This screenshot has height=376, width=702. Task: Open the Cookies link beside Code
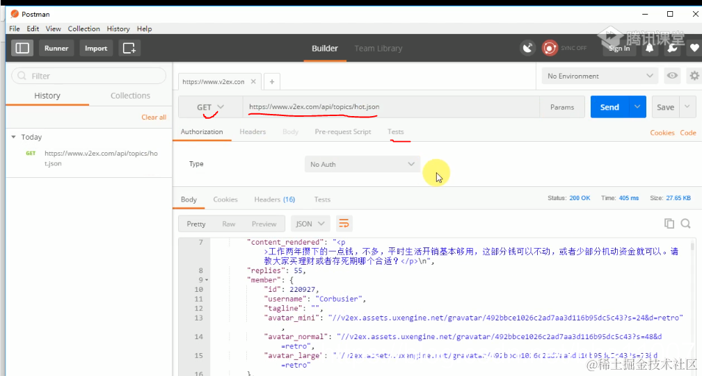coord(662,132)
